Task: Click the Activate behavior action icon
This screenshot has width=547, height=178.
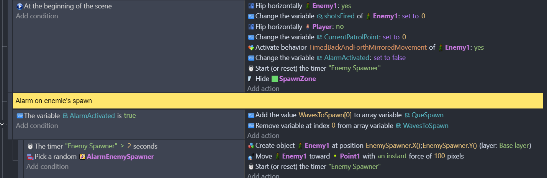Action: (251, 48)
